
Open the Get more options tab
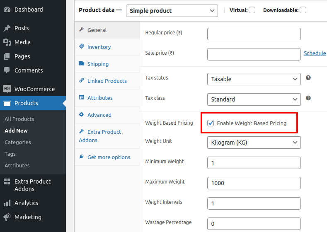107,157
